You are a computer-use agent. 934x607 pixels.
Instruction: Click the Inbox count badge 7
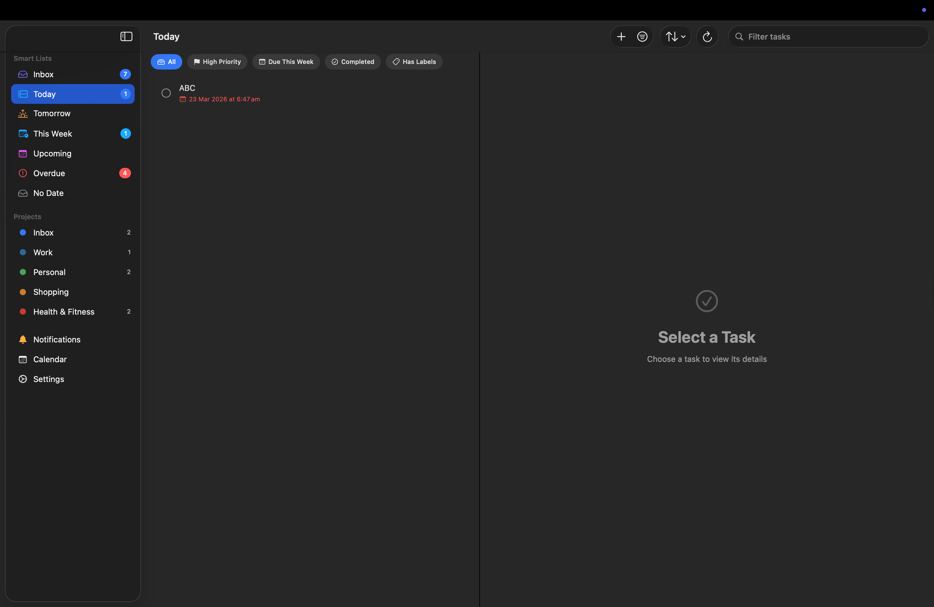tap(125, 74)
